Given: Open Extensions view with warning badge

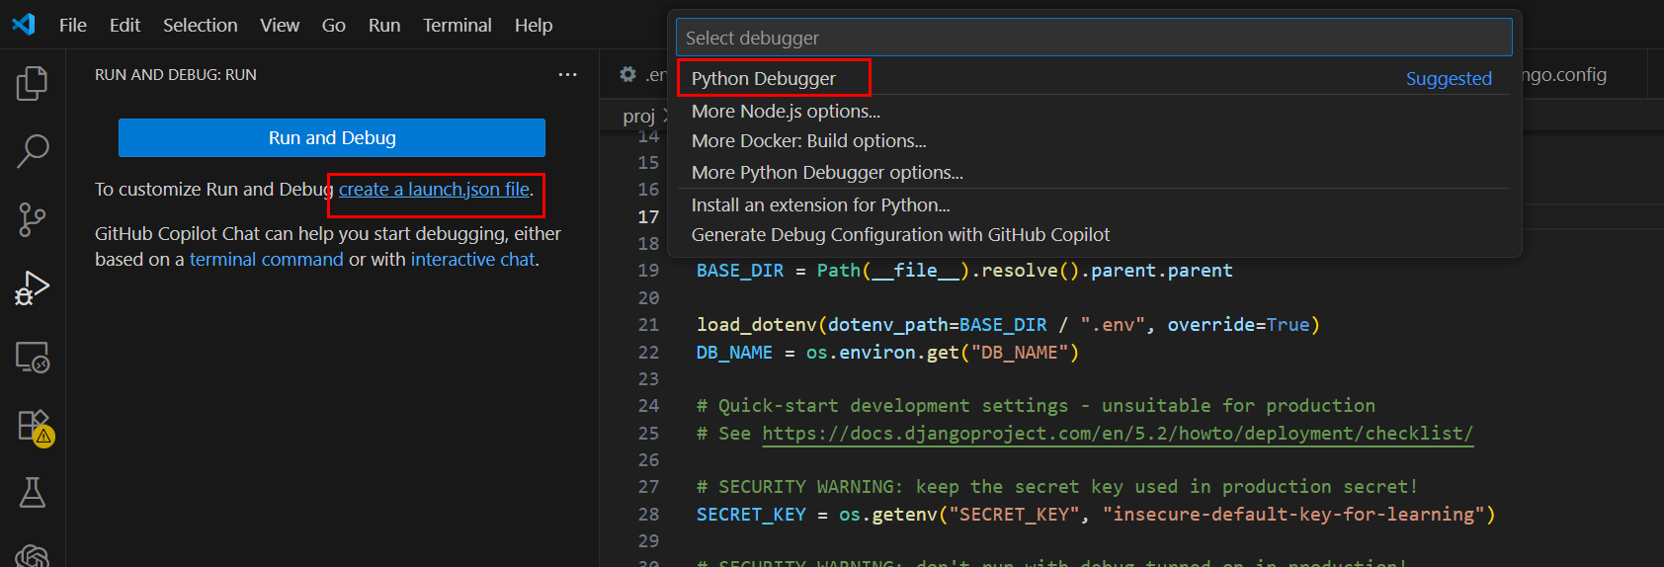Looking at the screenshot, I should 35,427.
